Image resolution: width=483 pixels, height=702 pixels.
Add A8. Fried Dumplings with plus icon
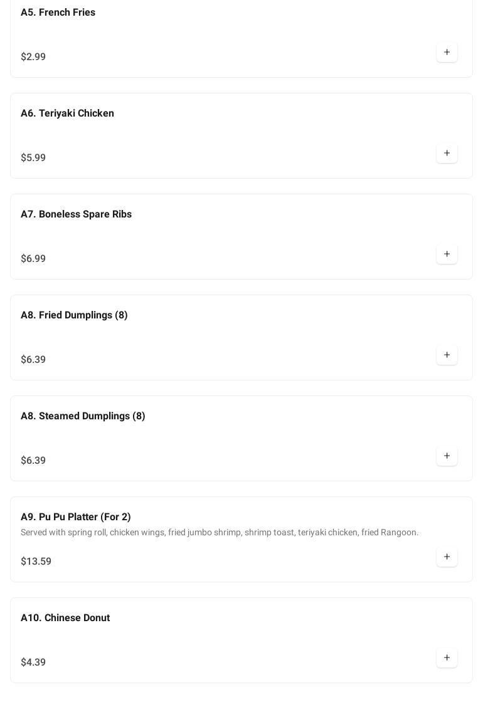[x=447, y=355]
